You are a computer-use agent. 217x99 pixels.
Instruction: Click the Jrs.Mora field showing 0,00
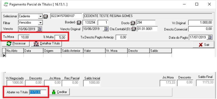(x=53, y=83)
